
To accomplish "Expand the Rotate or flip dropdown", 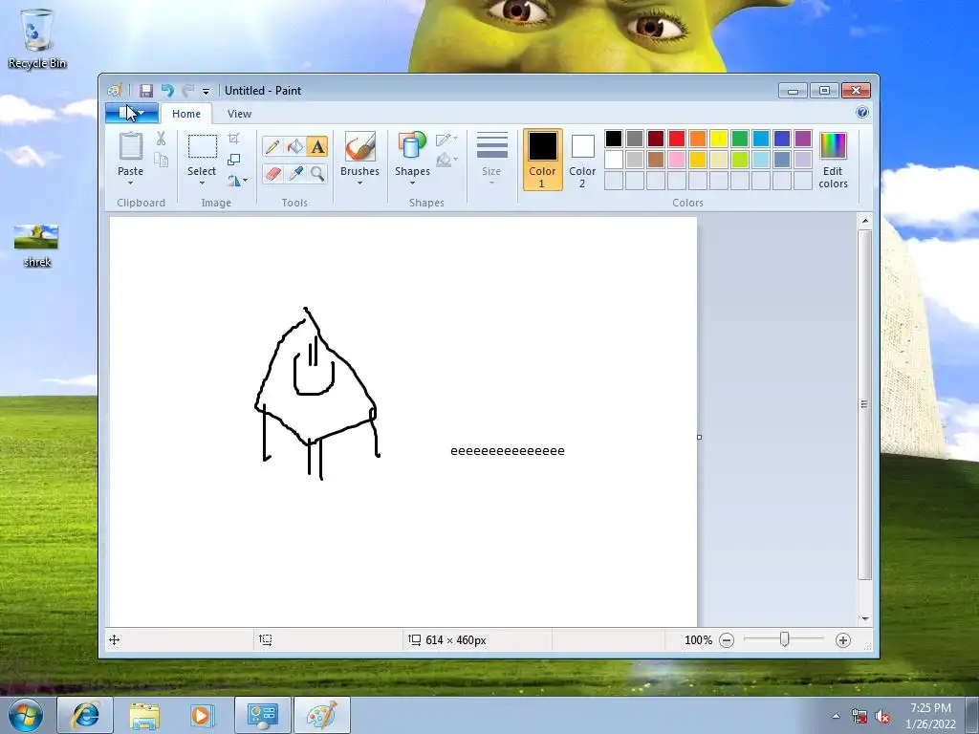I will (x=245, y=181).
